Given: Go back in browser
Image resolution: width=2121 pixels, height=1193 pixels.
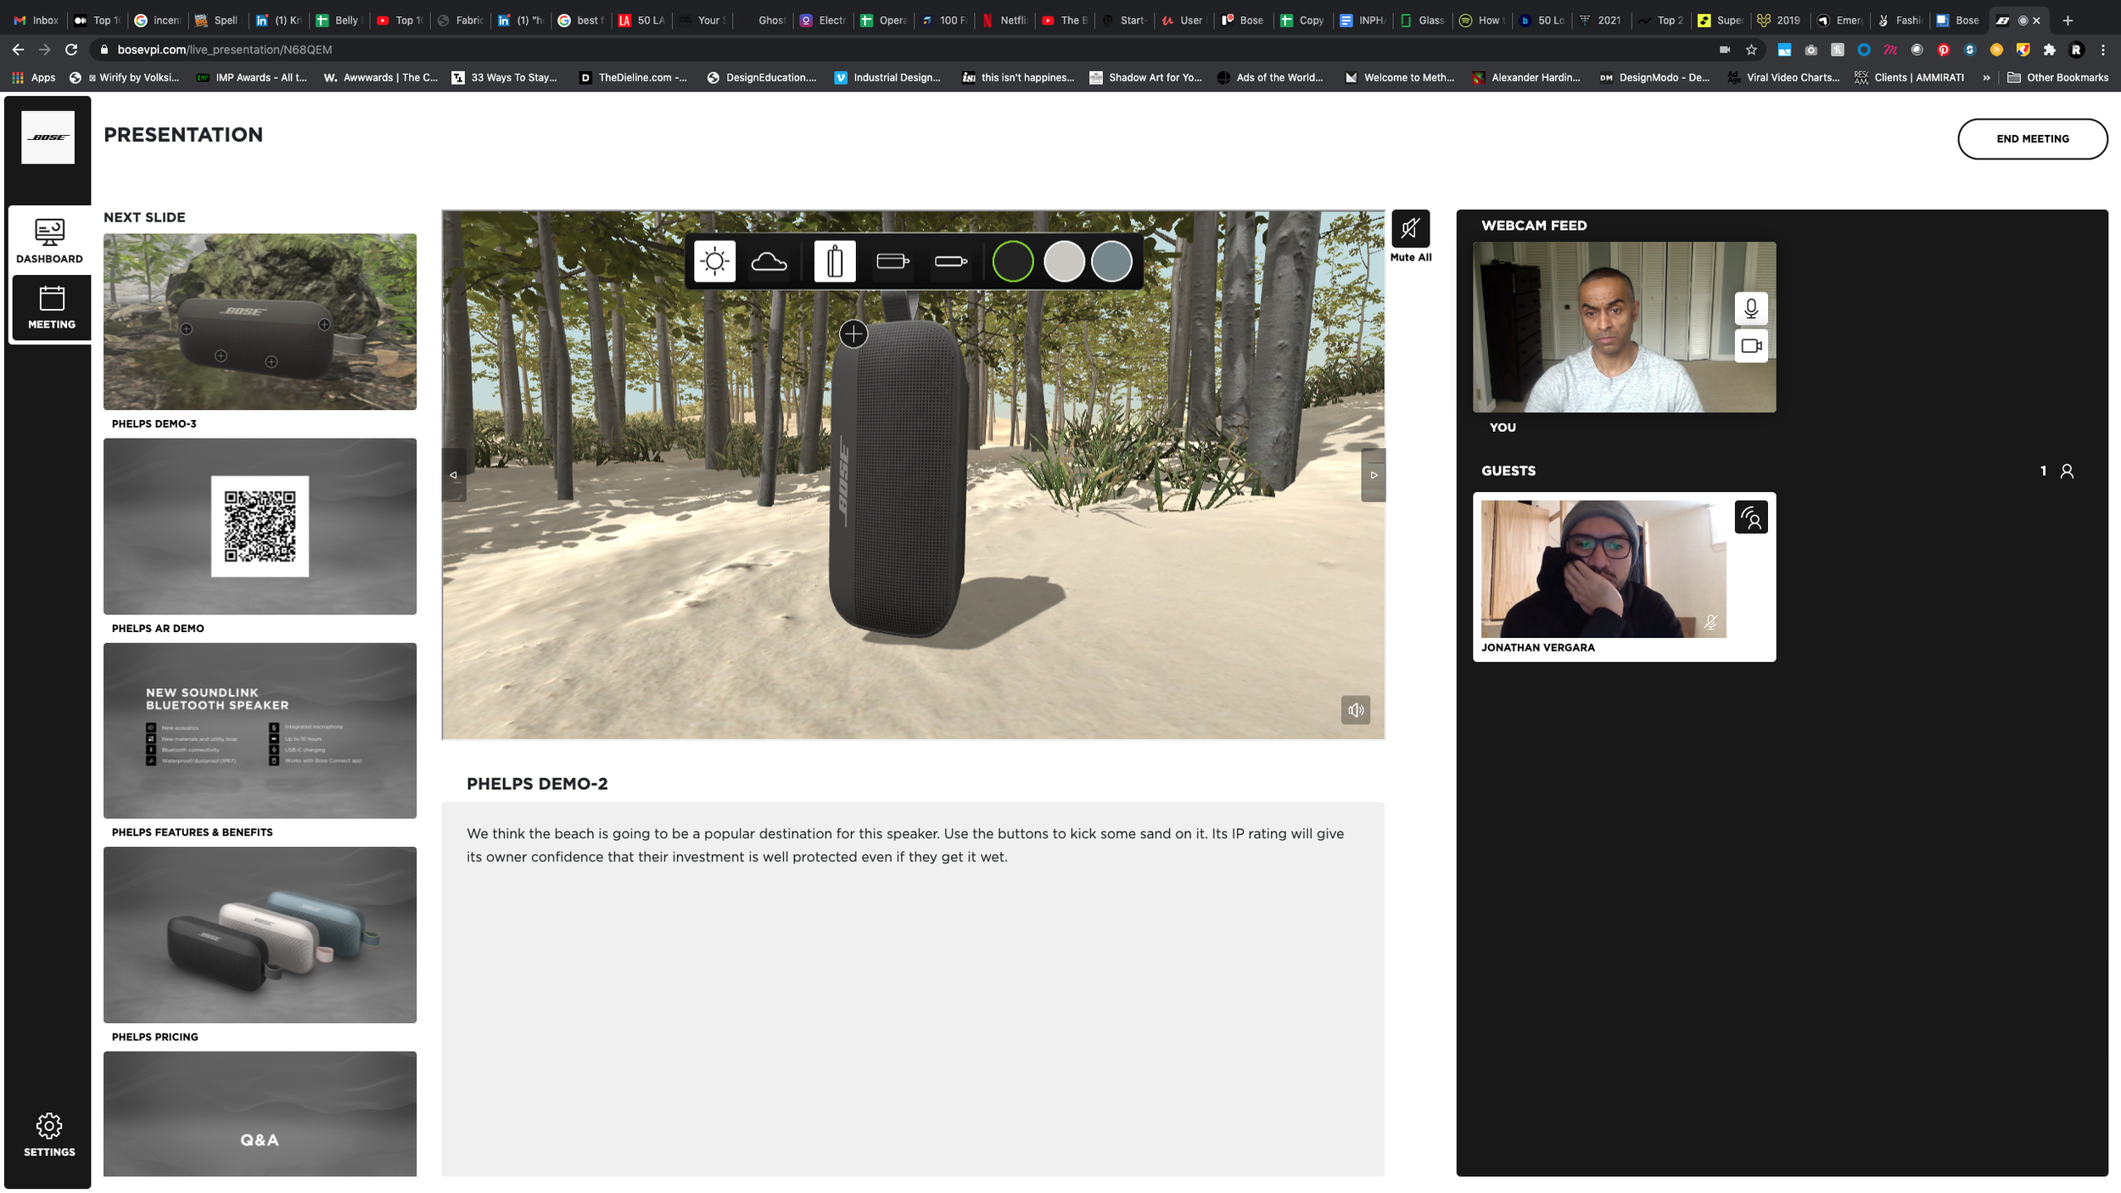Looking at the screenshot, I should pos(18,50).
